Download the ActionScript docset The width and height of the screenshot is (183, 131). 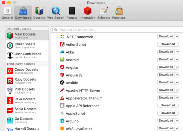coord(168,44)
